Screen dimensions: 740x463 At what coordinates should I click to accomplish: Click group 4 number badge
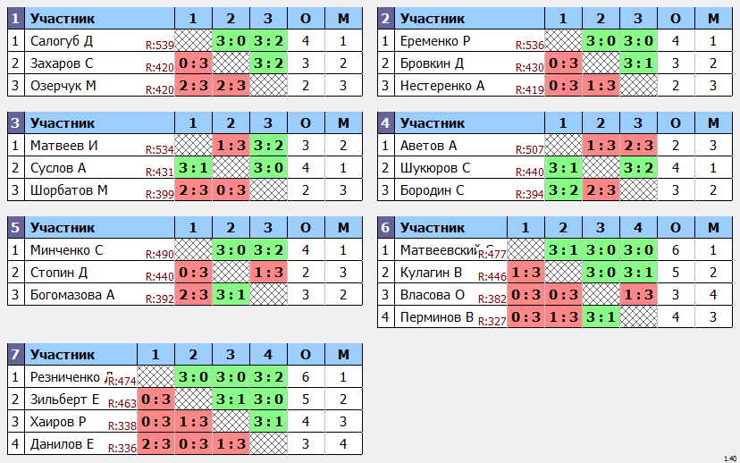[x=385, y=123]
